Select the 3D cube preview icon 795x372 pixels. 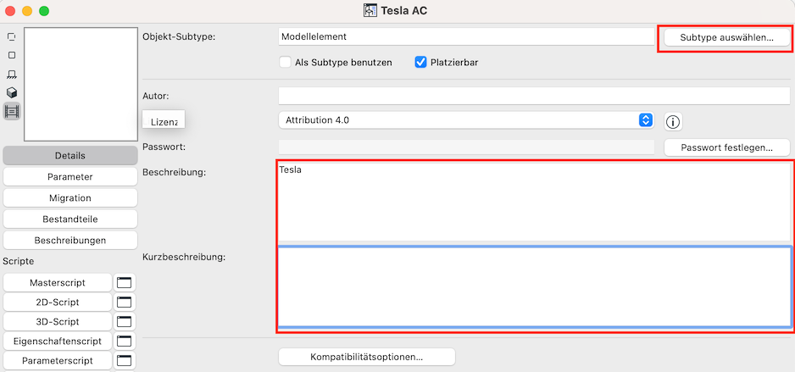point(12,92)
